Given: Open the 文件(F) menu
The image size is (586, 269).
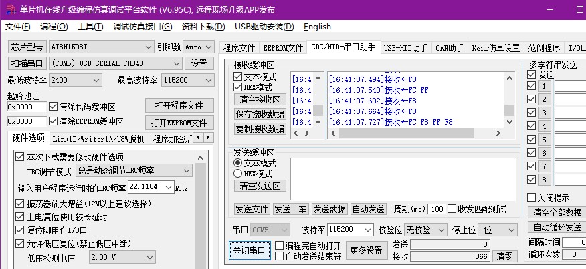Looking at the screenshot, I should [x=17, y=27].
